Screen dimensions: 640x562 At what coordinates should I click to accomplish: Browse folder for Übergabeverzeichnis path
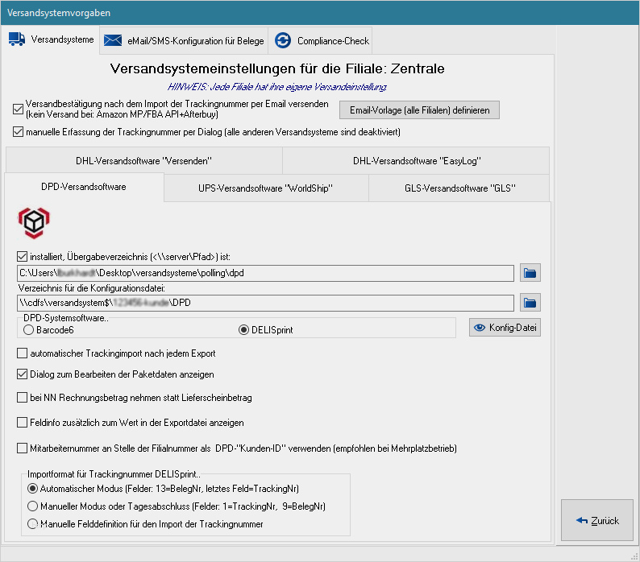tap(530, 273)
